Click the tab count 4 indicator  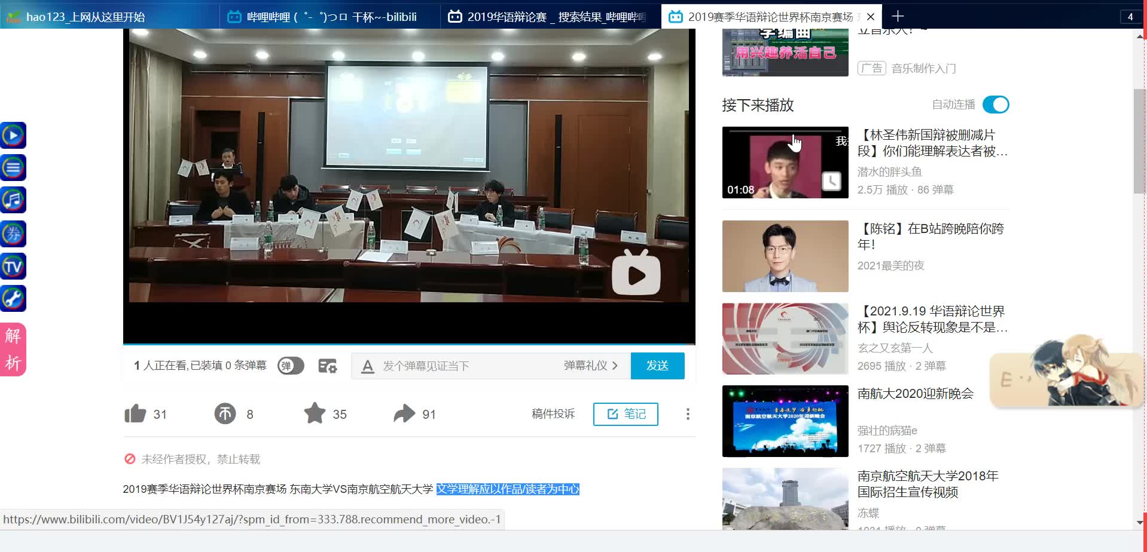coord(1130,17)
